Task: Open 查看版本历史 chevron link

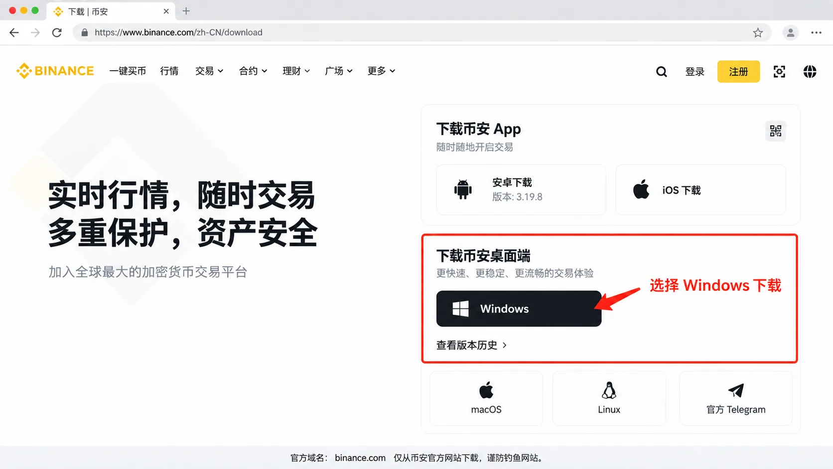Action: [x=471, y=345]
